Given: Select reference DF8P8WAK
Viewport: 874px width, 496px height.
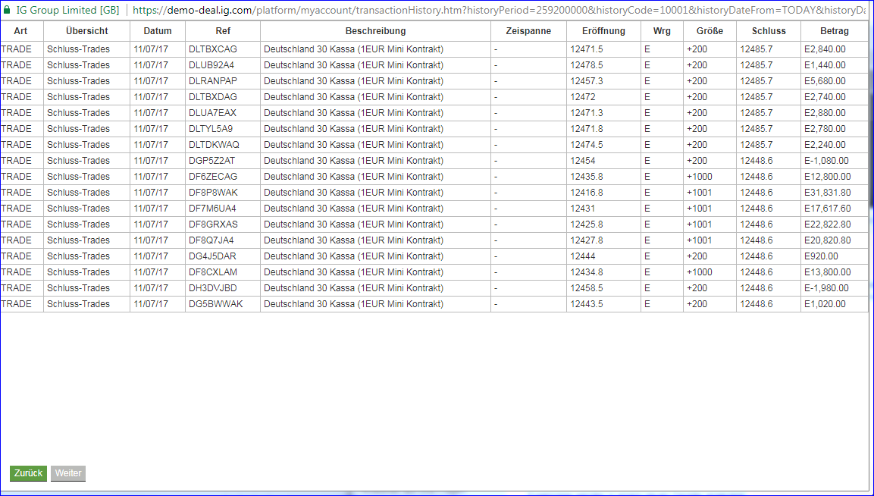Looking at the screenshot, I should [213, 193].
